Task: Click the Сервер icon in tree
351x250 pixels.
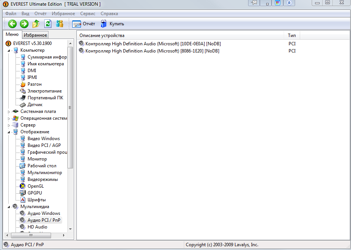Action: 16,125
